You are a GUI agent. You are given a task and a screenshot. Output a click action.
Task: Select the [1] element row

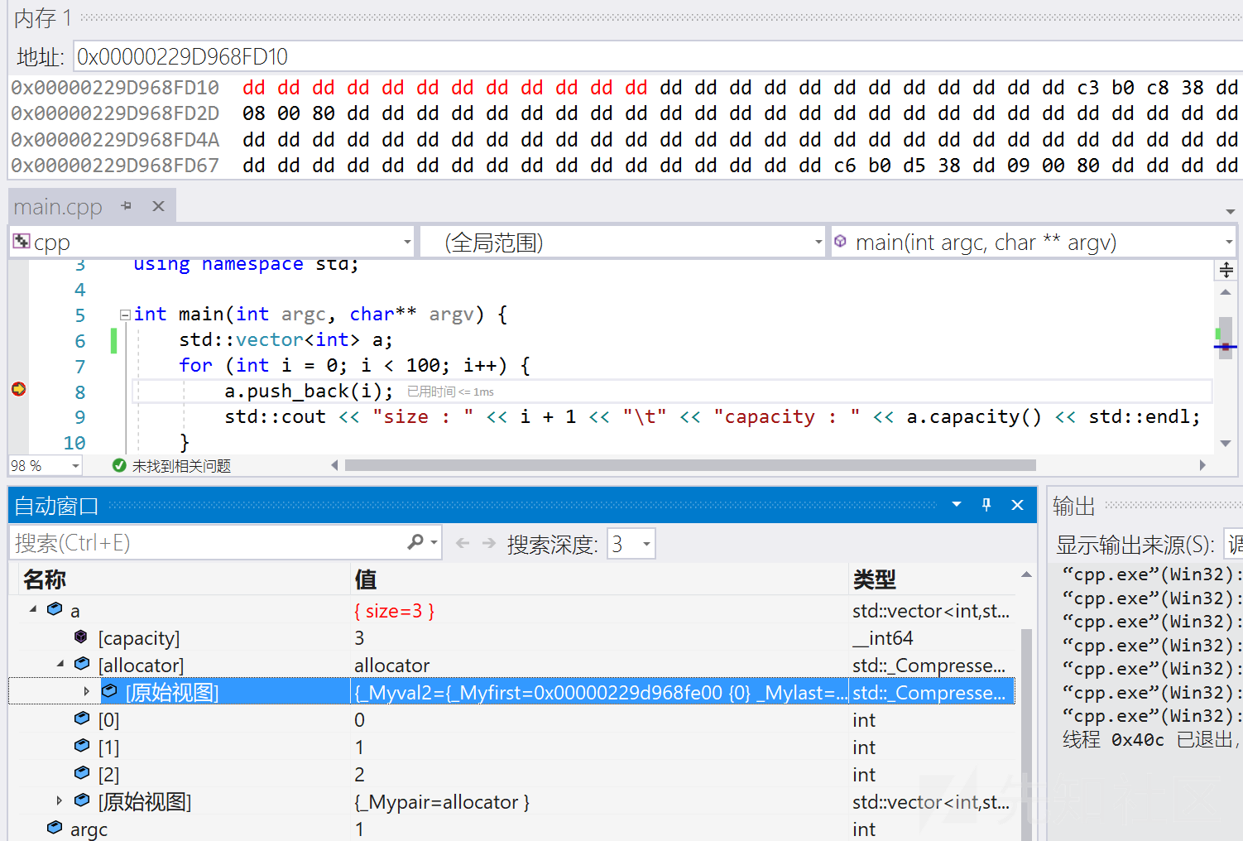[511, 747]
